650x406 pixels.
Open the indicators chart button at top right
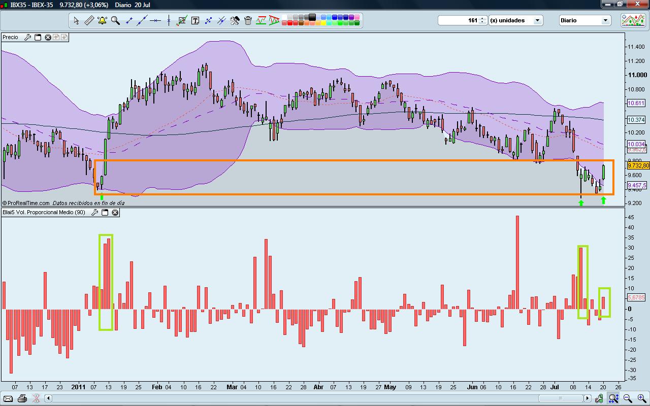[x=633, y=20]
